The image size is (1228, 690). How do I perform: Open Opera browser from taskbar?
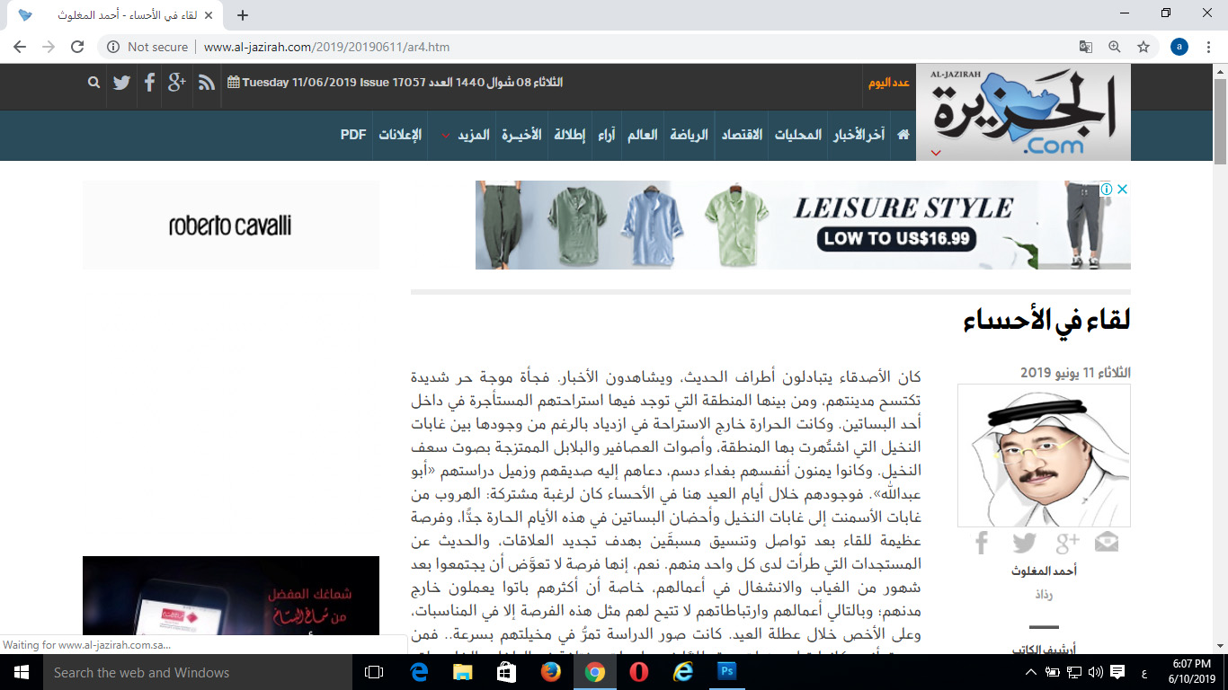[639, 672]
